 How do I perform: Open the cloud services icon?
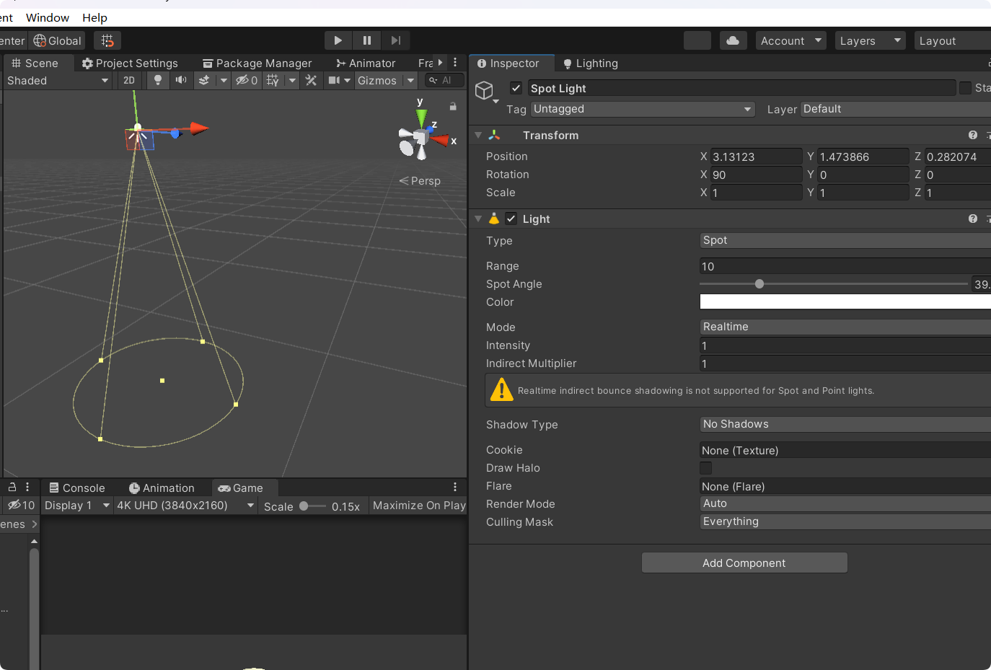[733, 40]
